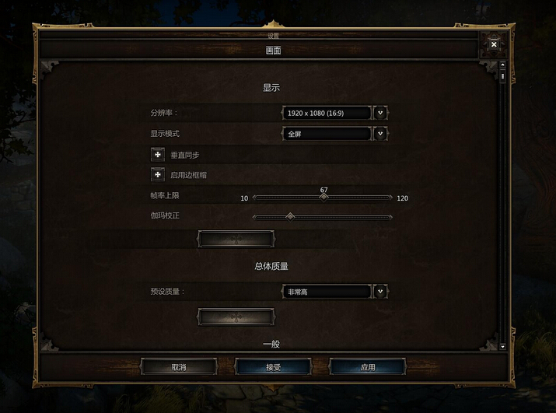Toggle the 启用边框帽 checkbox
Image resolution: width=556 pixels, height=413 pixels.
point(158,174)
